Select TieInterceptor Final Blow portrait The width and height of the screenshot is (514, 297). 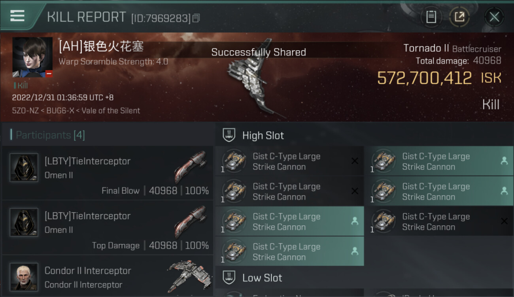click(24, 168)
